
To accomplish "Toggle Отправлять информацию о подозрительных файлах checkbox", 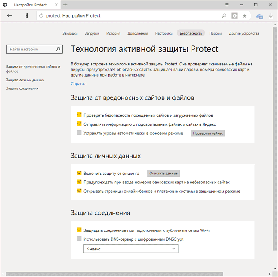I will (79, 124).
